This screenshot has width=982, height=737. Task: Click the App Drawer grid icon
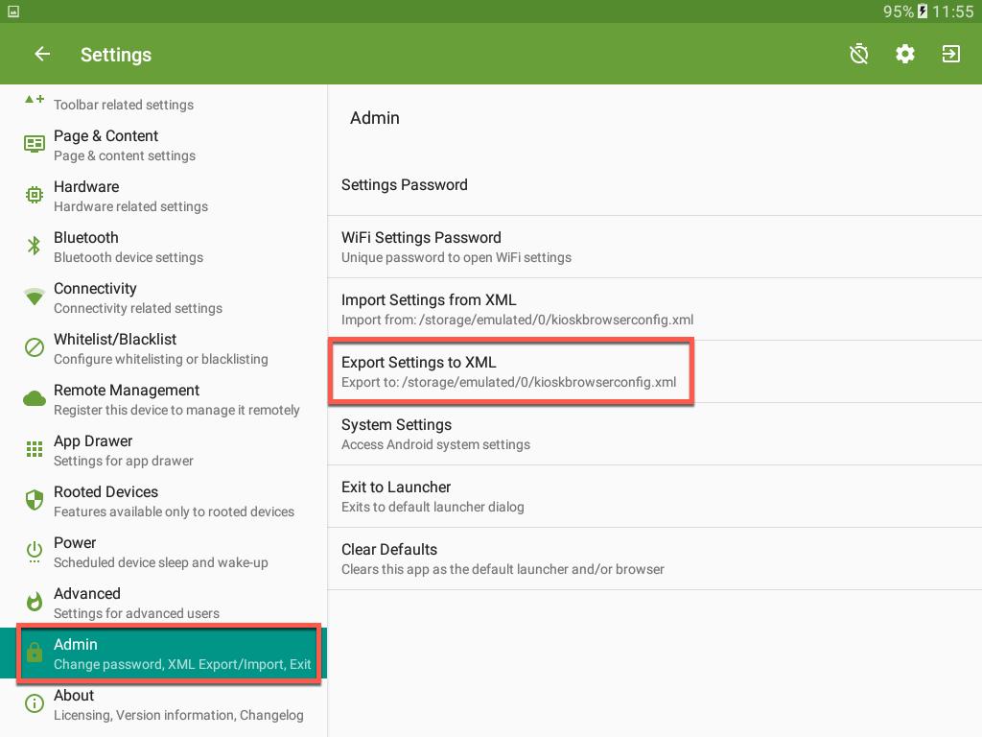[x=35, y=449]
